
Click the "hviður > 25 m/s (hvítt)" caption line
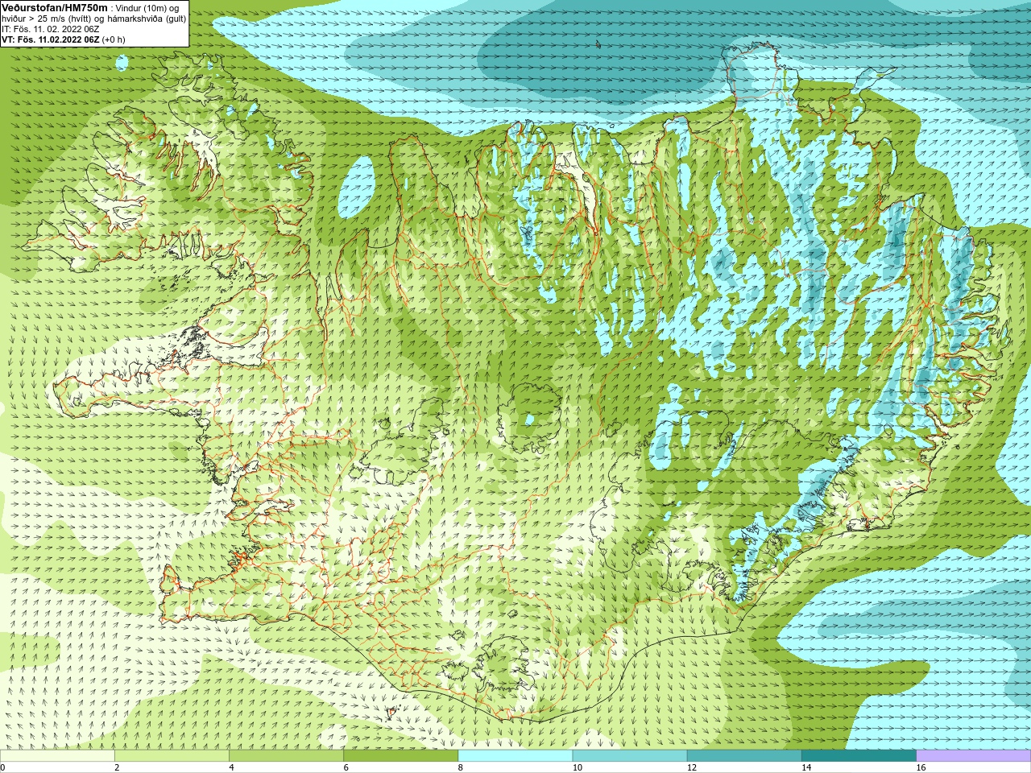point(94,19)
